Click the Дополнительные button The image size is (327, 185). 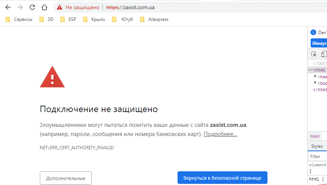tap(66, 178)
